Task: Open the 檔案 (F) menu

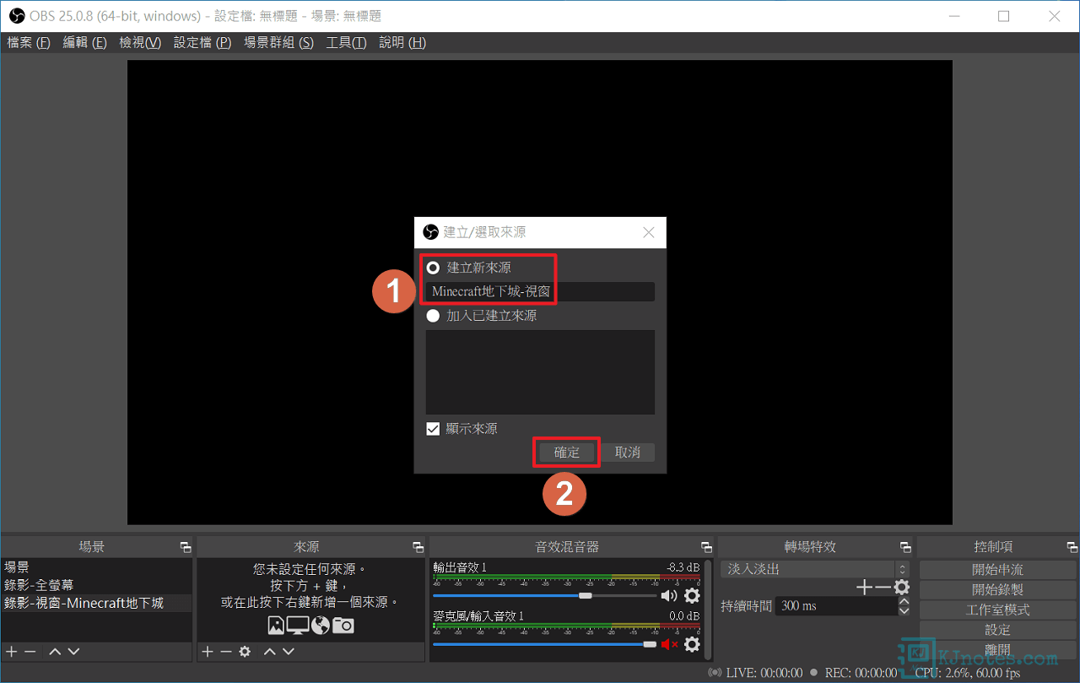Action: tap(29, 43)
